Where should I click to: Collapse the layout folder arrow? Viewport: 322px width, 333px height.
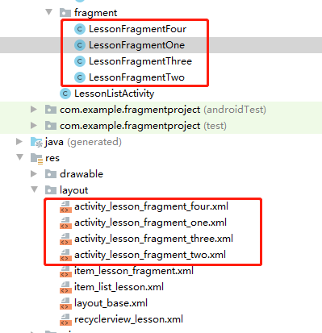pyautogui.click(x=35, y=189)
